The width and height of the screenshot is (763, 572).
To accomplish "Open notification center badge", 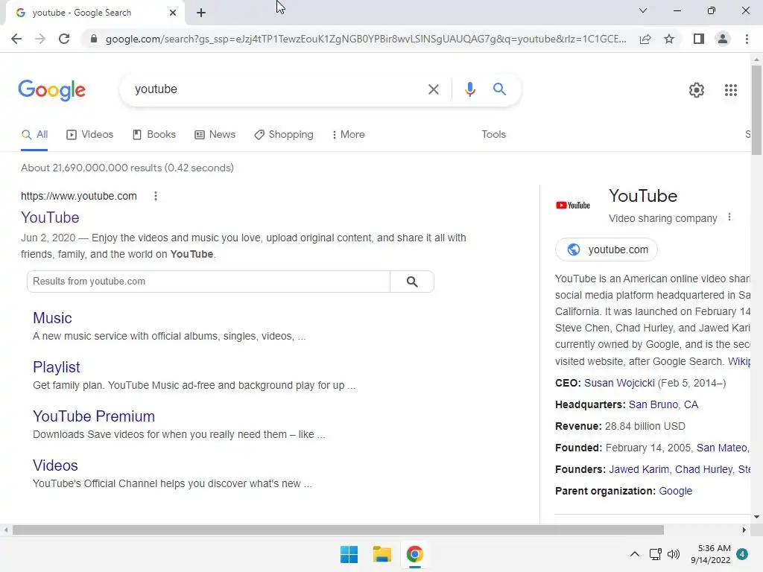I will (742, 554).
